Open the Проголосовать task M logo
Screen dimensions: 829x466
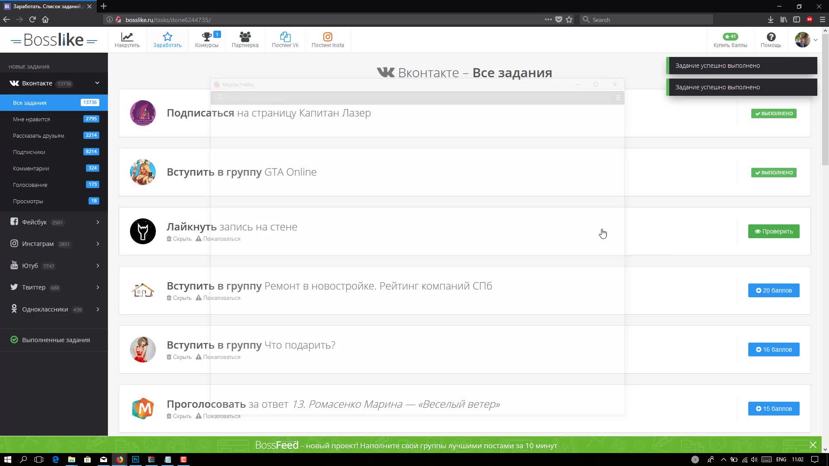(143, 409)
